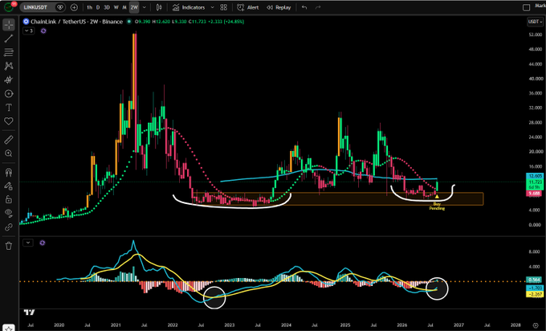Viewport: 546px width, 331px height.
Task: Toggle lock all drawings padlock
Action: point(9,200)
